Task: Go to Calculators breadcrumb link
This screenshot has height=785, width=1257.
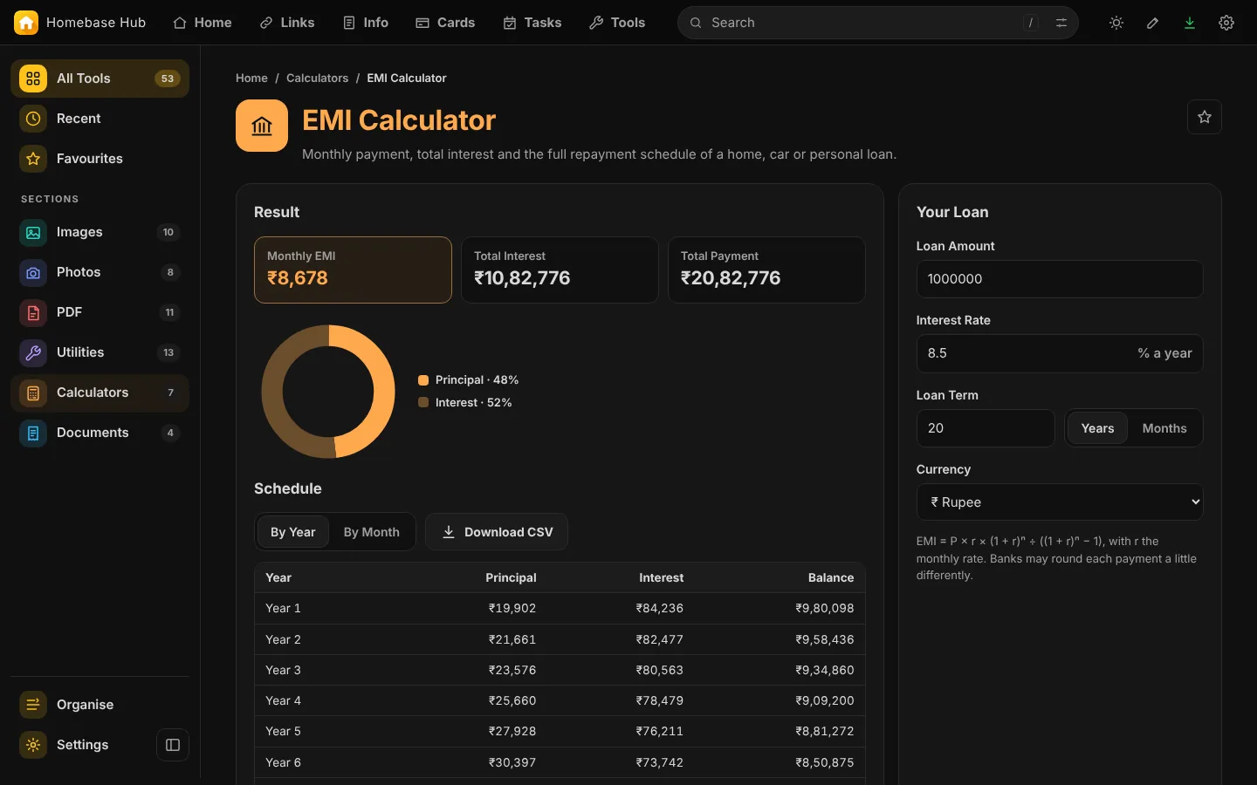Action: coord(317,78)
